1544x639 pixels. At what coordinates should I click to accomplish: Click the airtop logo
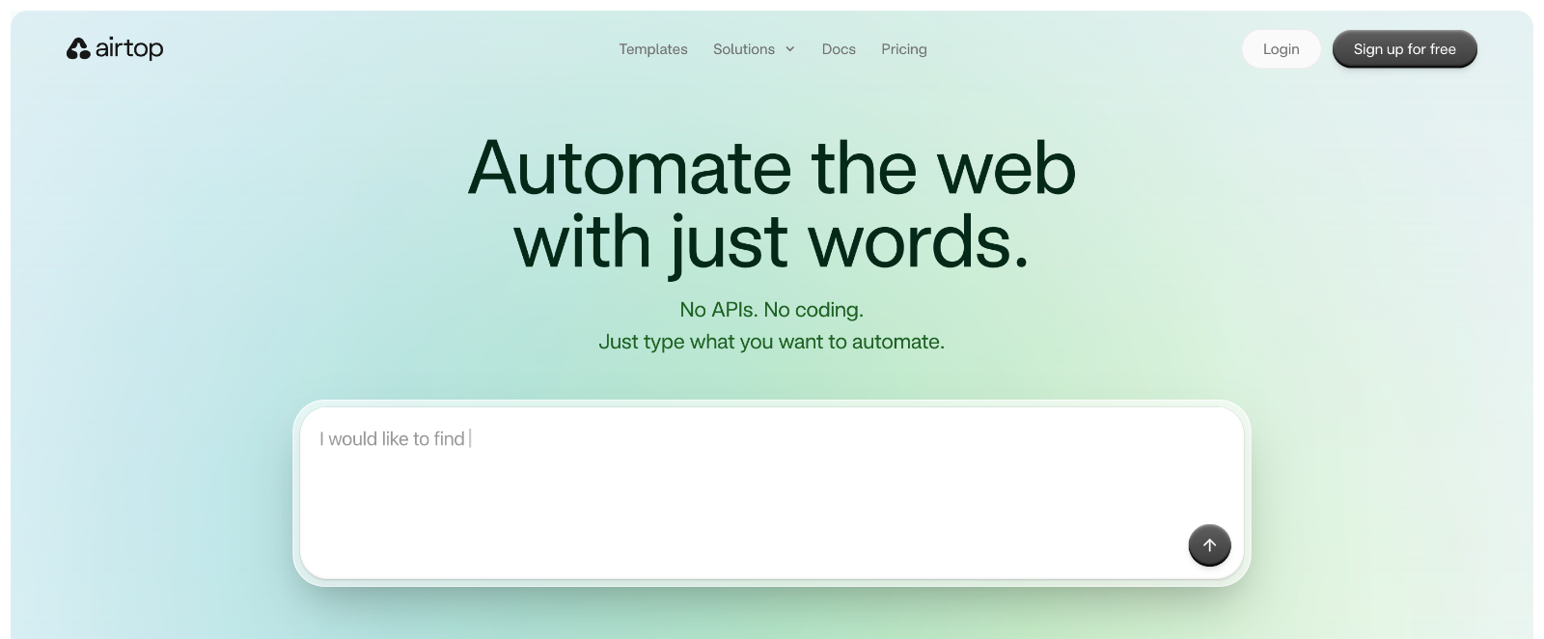tap(115, 48)
